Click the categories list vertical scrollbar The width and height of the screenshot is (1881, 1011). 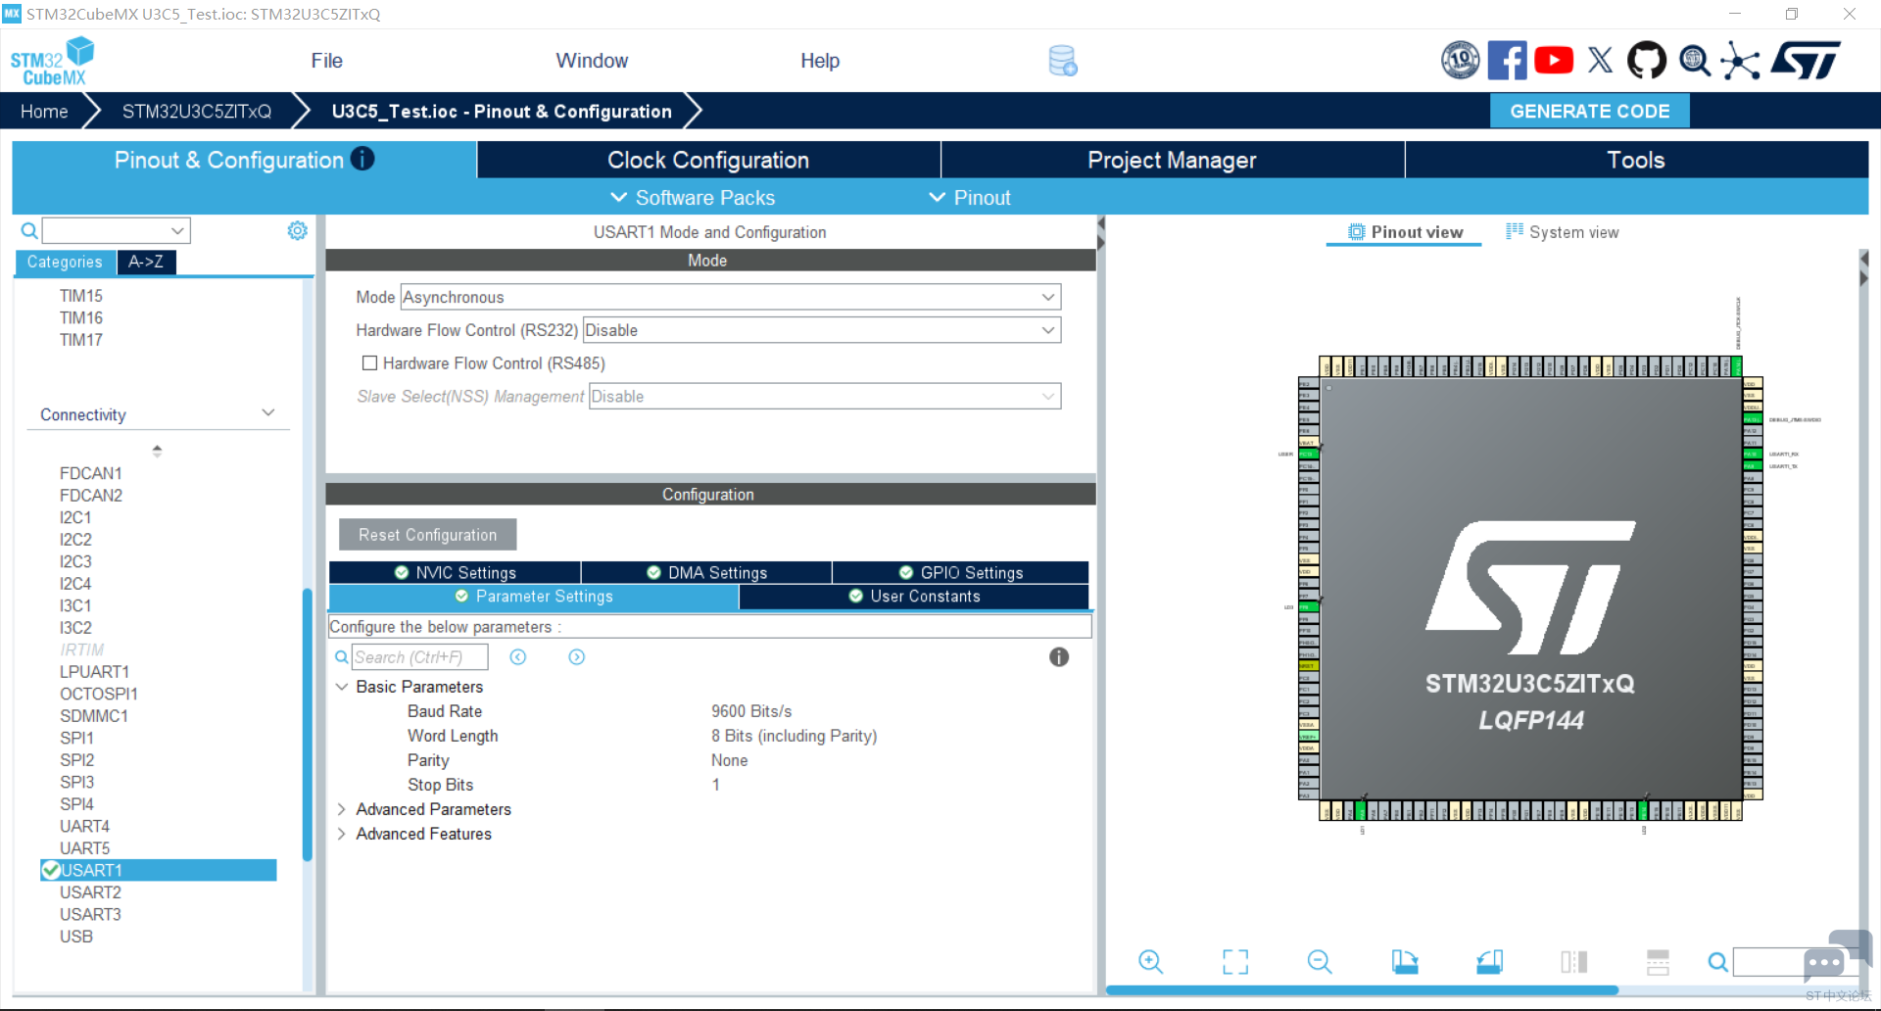click(307, 725)
